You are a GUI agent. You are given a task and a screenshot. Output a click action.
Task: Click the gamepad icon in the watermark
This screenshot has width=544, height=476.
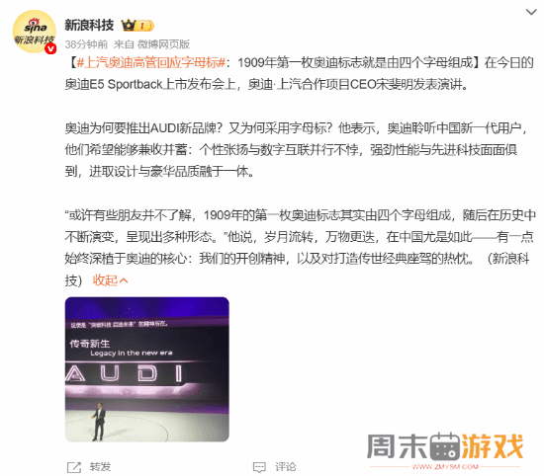[445, 446]
